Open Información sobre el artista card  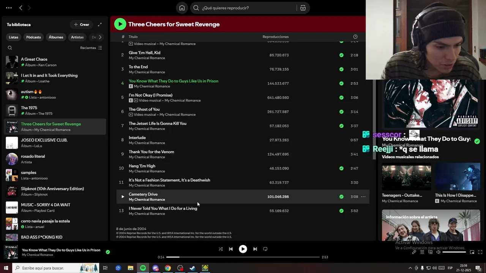[x=431, y=225]
